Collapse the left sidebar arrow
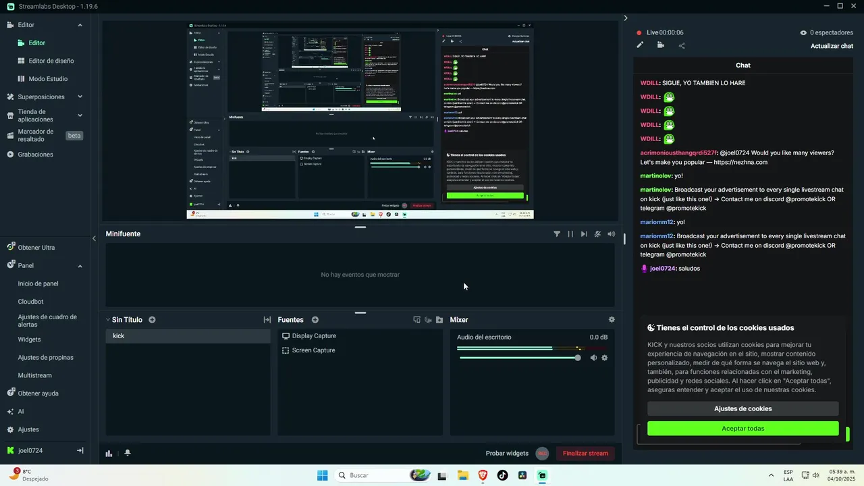The height and width of the screenshot is (486, 864). click(x=94, y=238)
